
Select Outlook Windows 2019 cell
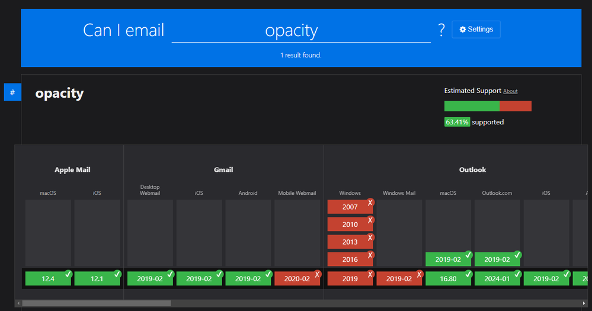(x=350, y=278)
